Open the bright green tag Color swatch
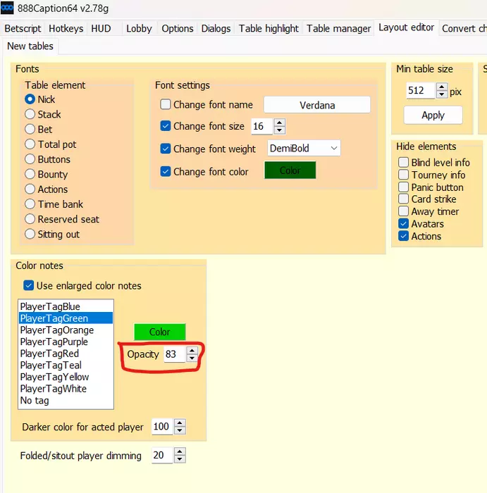The height and width of the screenshot is (493, 487). click(160, 332)
